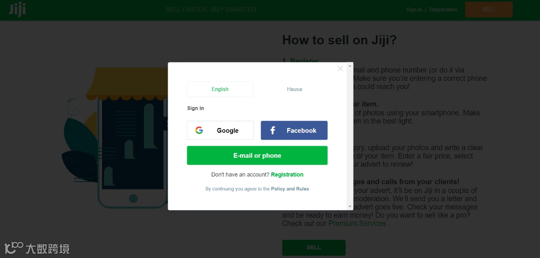540x258 pixels.
Task: Click Registration in the top header
Action: tap(443, 9)
